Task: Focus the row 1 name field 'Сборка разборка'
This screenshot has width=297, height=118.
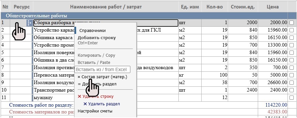Action: (x=106, y=23)
